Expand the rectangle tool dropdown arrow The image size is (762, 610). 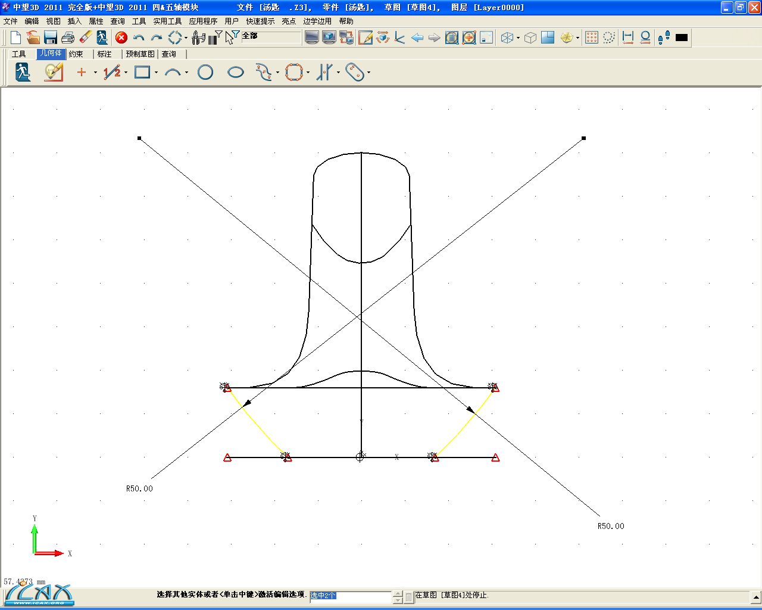(156, 73)
